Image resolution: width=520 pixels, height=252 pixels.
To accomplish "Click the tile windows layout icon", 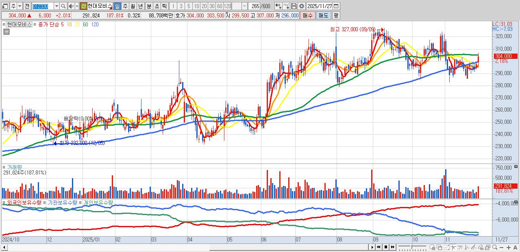I will pos(432,248).
